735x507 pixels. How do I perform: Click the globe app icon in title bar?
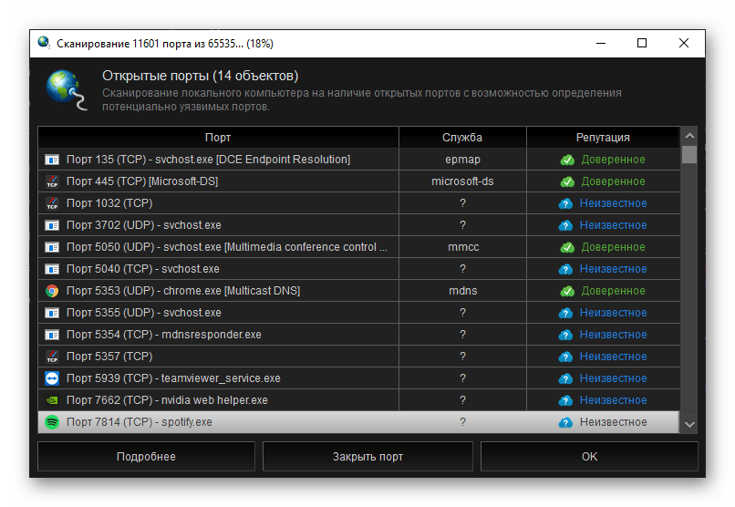44,43
